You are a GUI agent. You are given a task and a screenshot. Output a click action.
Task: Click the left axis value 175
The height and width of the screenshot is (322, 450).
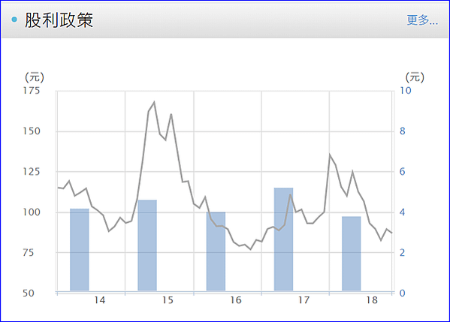[32, 91]
